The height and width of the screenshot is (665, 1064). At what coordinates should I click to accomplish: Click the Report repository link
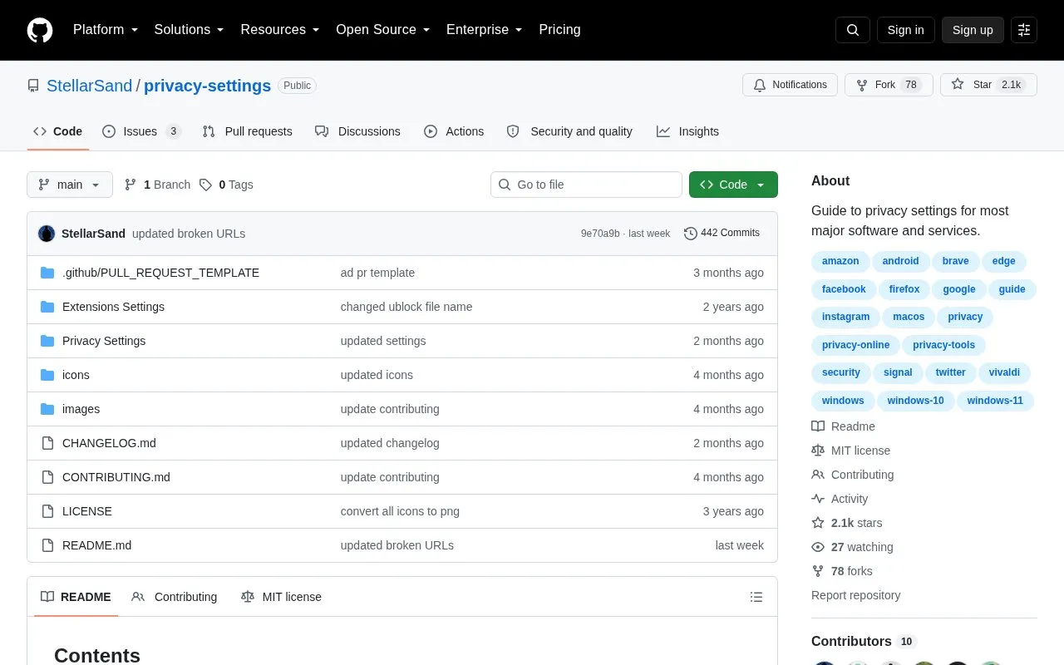pyautogui.click(x=855, y=595)
